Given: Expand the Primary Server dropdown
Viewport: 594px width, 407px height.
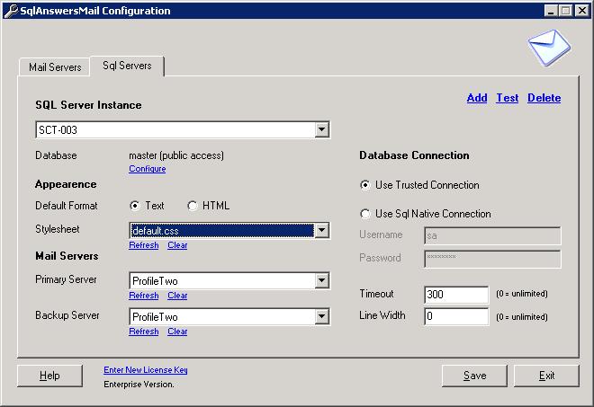Looking at the screenshot, I should (322, 281).
